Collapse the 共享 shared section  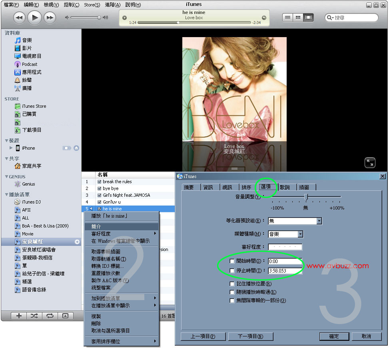6,158
